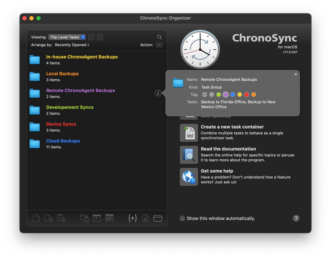Click the info button beside Remote ChronoAgent Backups
The height and width of the screenshot is (259, 331).
tap(158, 93)
